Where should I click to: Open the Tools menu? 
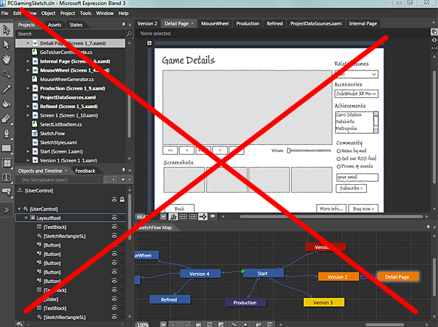(x=85, y=13)
